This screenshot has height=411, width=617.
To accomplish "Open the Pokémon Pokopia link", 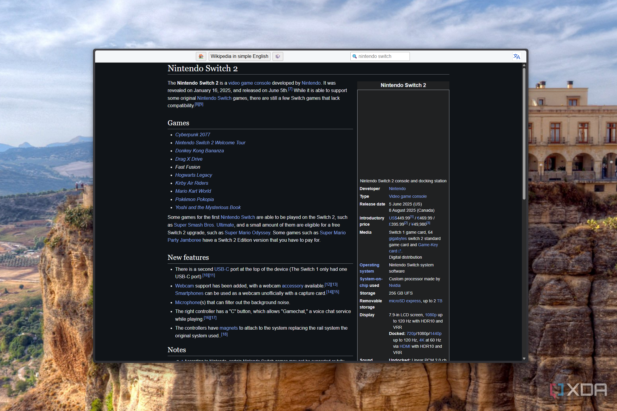I will [x=194, y=199].
